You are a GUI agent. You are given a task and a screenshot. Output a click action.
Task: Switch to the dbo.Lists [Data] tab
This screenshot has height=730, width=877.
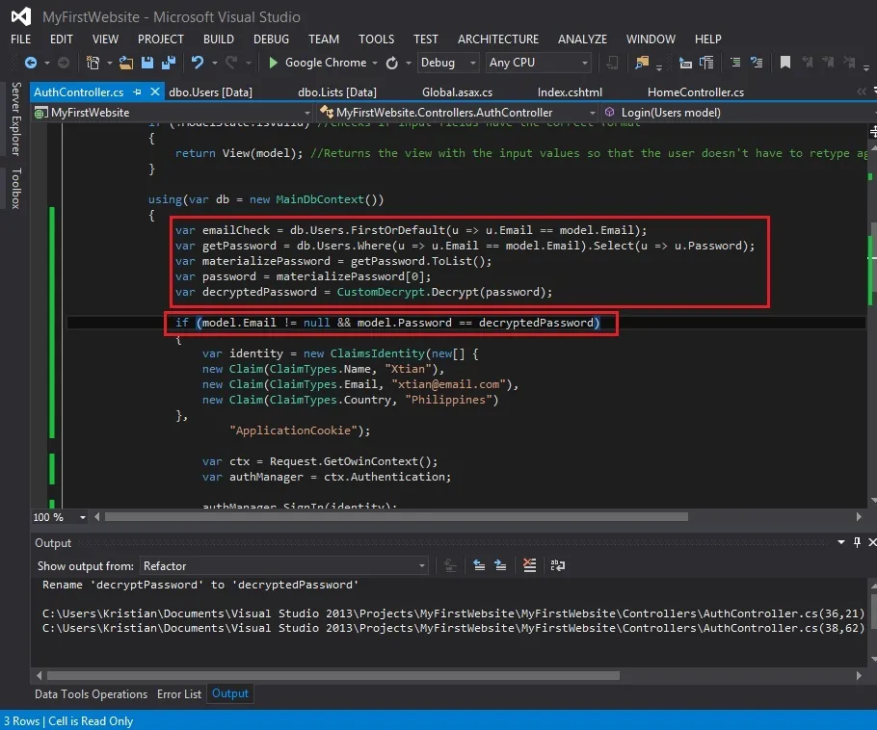[337, 92]
